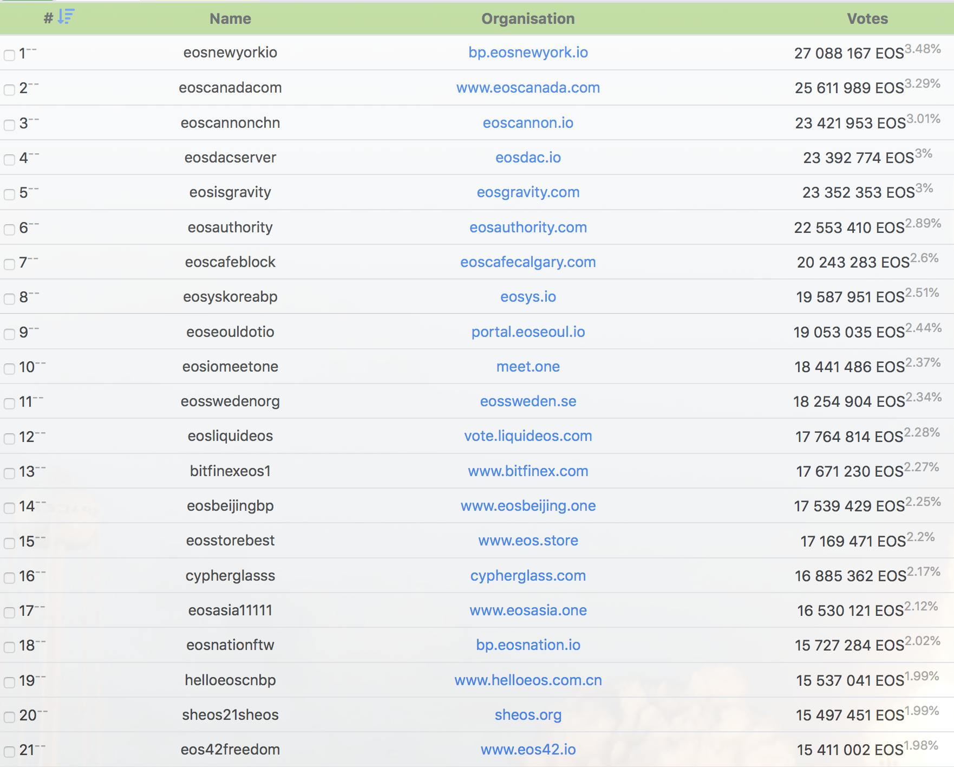Click the name eosdacserver

pos(230,158)
